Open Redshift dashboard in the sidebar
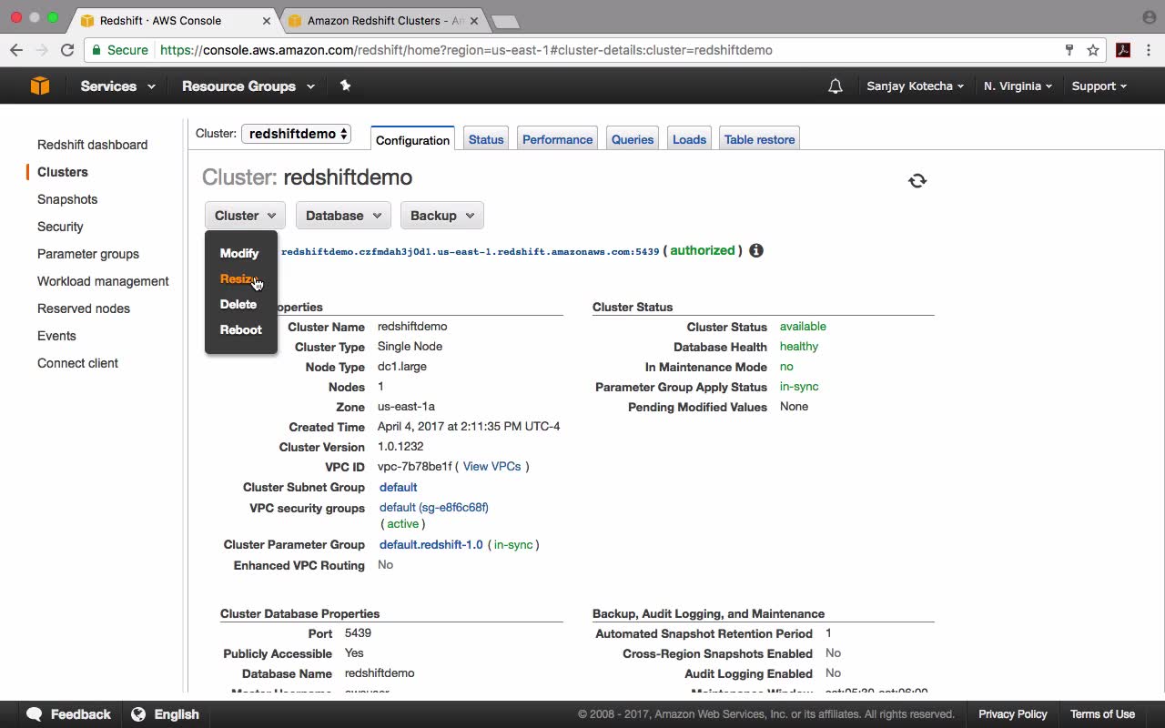The image size is (1165, 728). pyautogui.click(x=92, y=145)
